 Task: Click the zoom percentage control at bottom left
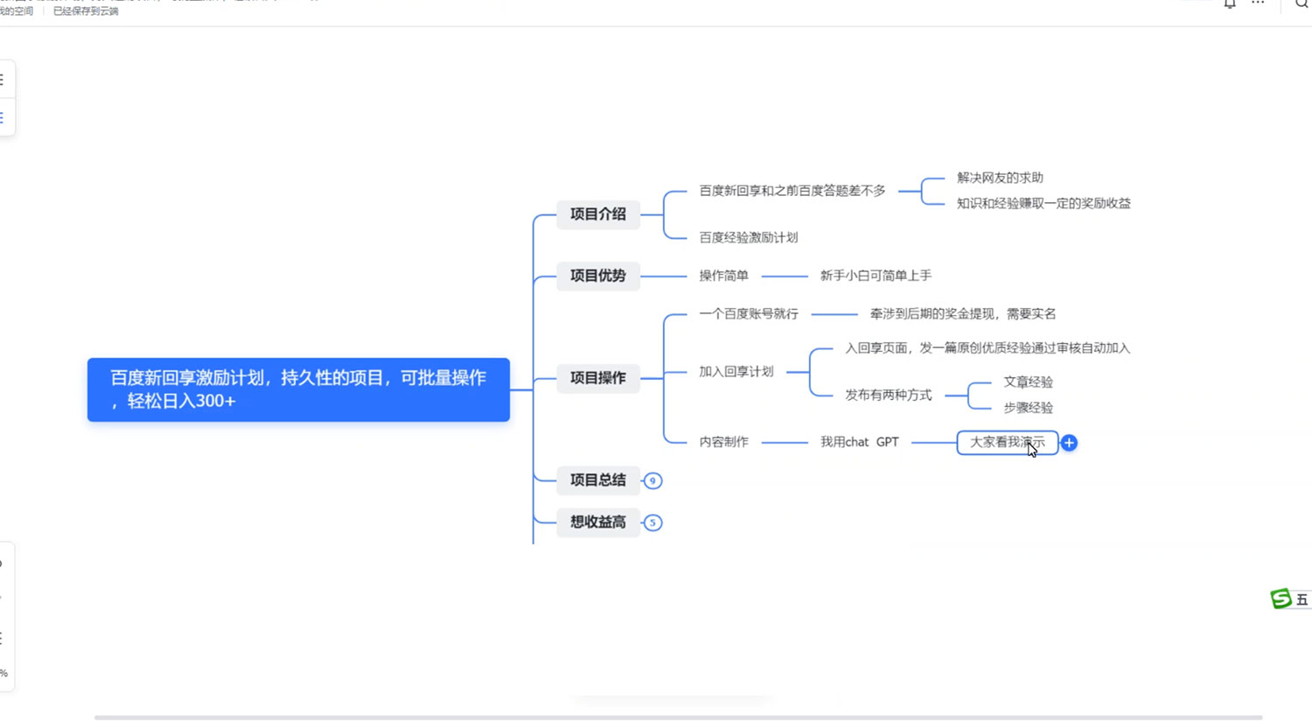[4, 674]
